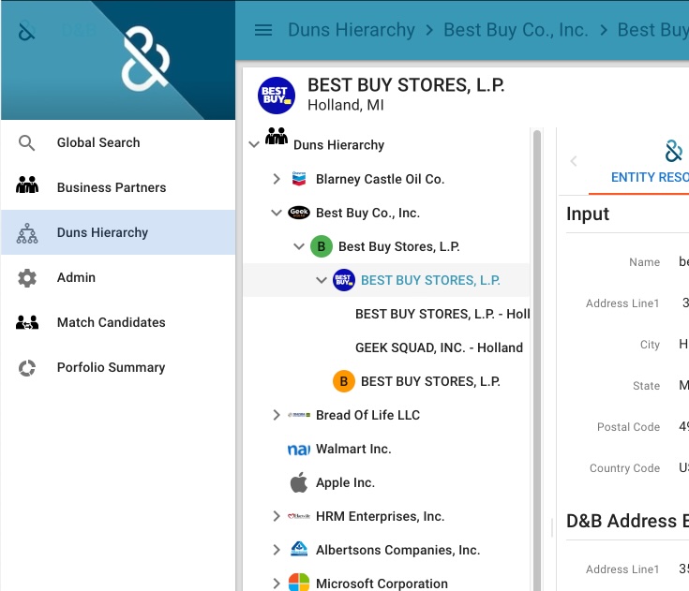Click the Chevron logo of Blarney Castle Oil Co.
689x591 pixels.
tap(299, 179)
